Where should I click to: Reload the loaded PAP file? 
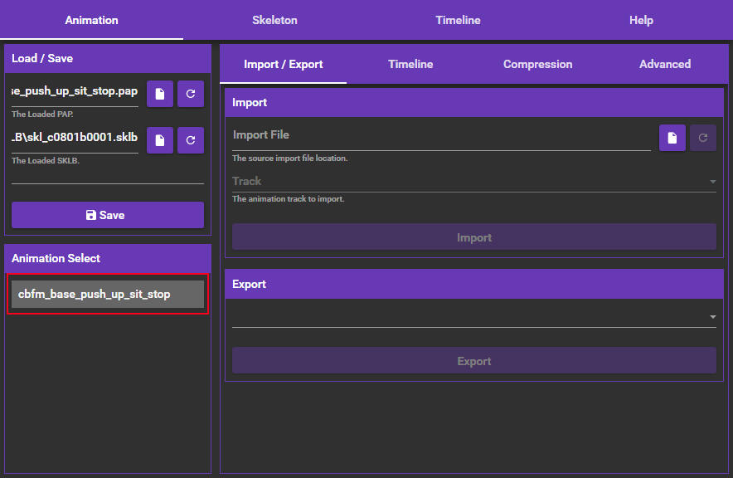(191, 94)
